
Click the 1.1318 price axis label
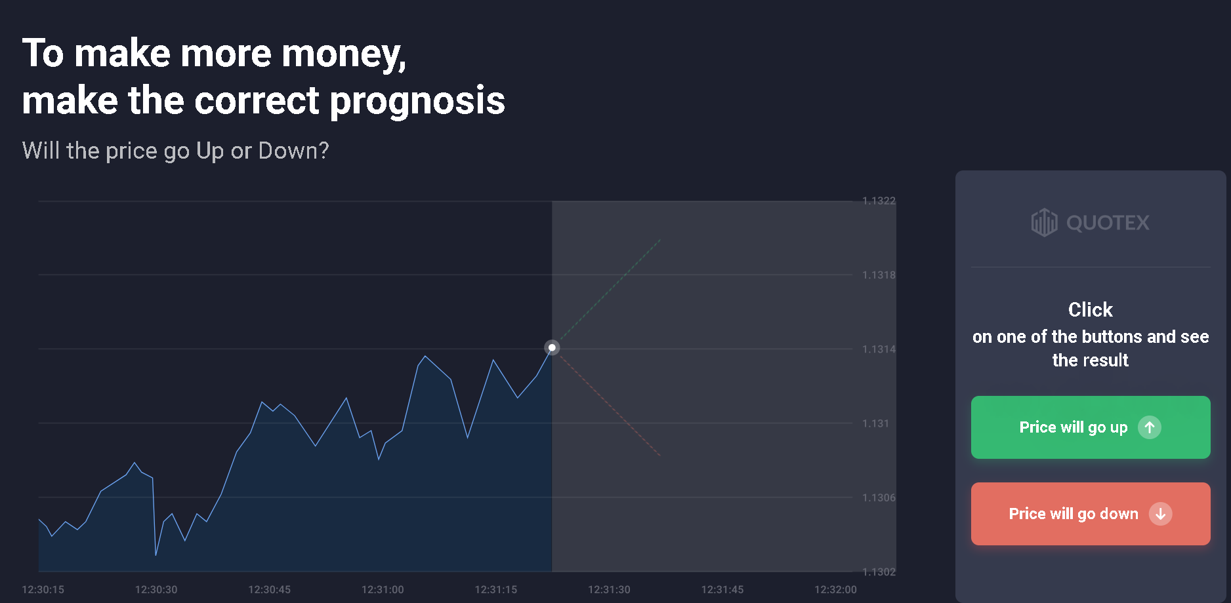coord(879,275)
